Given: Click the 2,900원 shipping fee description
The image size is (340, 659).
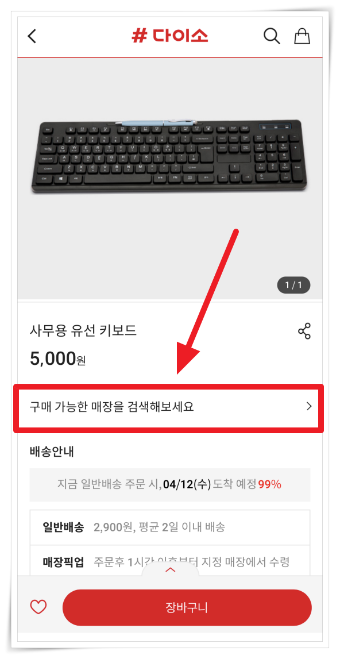Looking at the screenshot, I should point(159,527).
